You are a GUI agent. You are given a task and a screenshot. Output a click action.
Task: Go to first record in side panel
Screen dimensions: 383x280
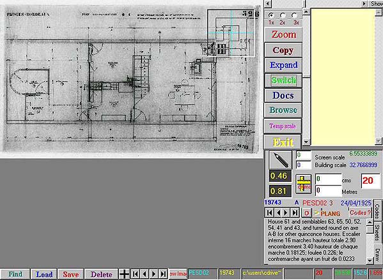270,213
